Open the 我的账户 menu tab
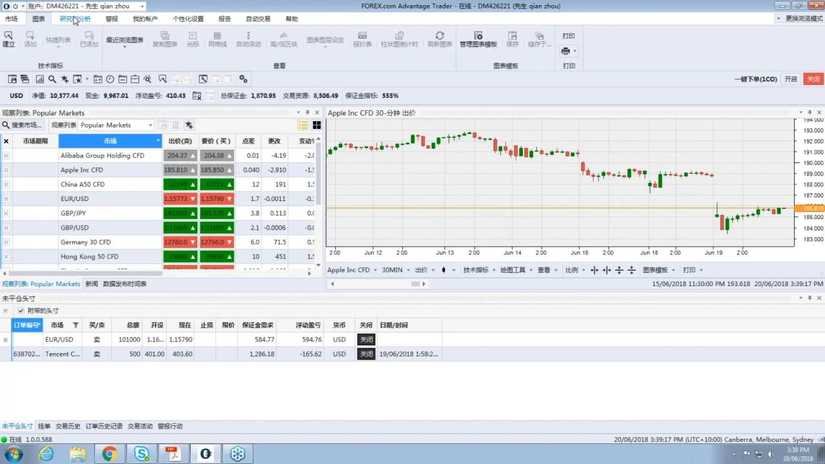This screenshot has height=464, width=825. 145,19
